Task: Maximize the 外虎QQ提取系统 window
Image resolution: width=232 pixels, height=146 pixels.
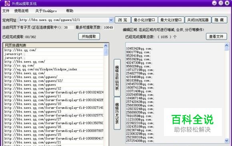Action: tap(221, 3)
